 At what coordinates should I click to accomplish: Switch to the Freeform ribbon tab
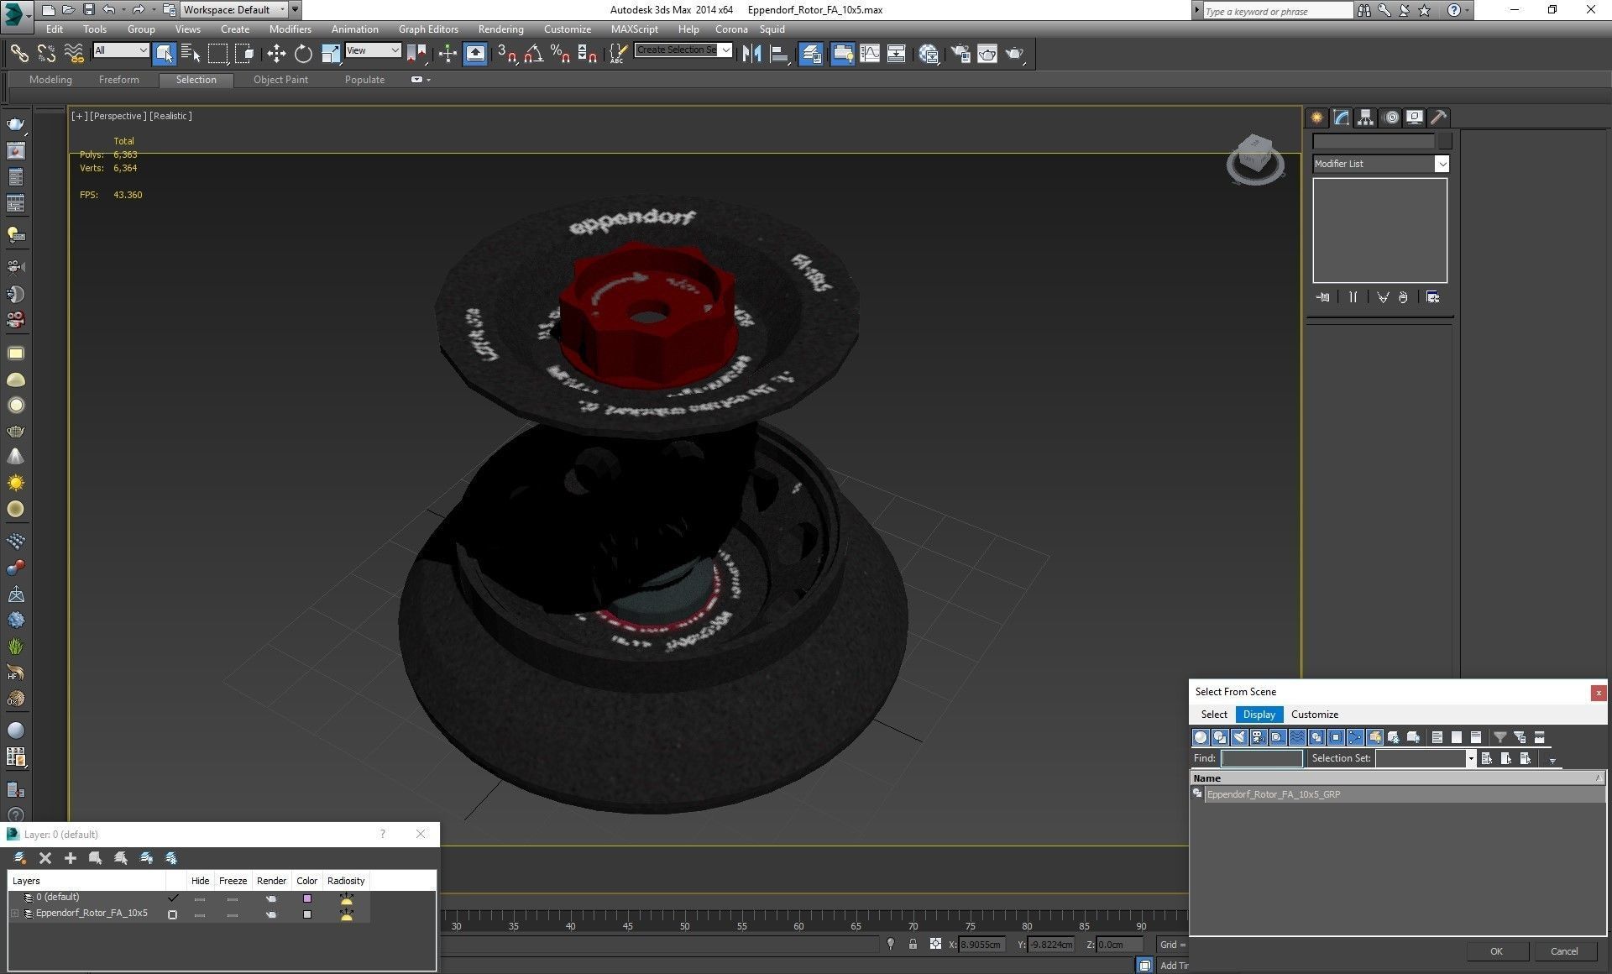point(118,80)
